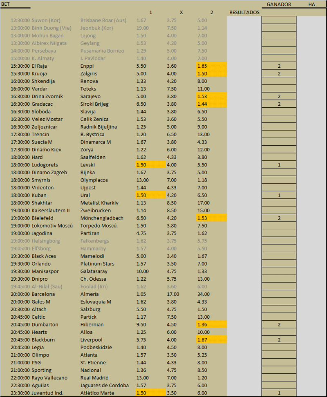Select GANADOR cell in Gradacac row

pos(279,104)
